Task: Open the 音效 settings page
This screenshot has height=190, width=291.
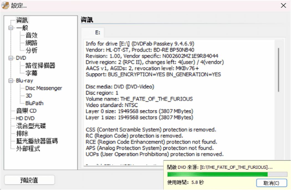Action: click(x=32, y=35)
